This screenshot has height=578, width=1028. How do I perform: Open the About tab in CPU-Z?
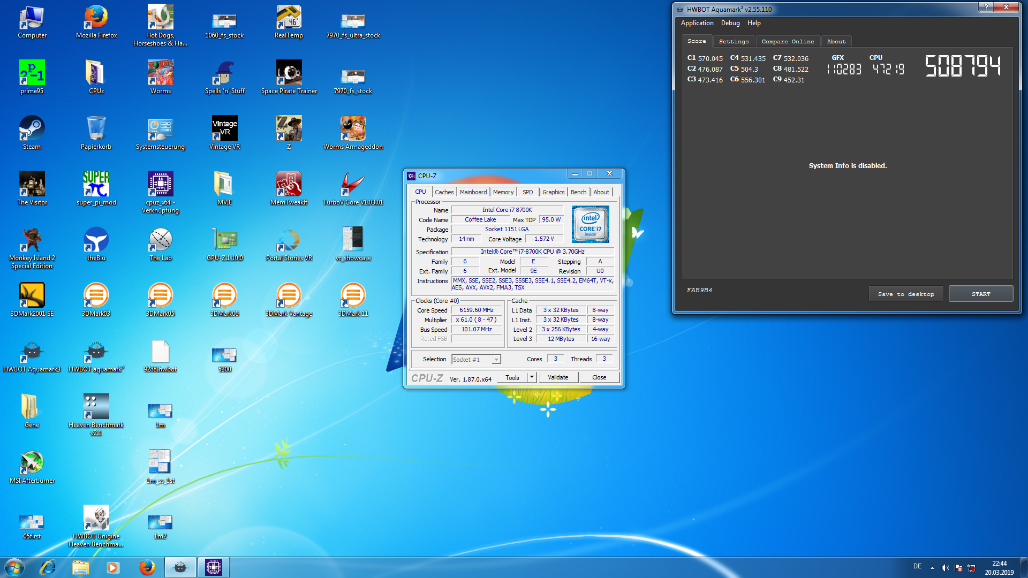coord(601,192)
